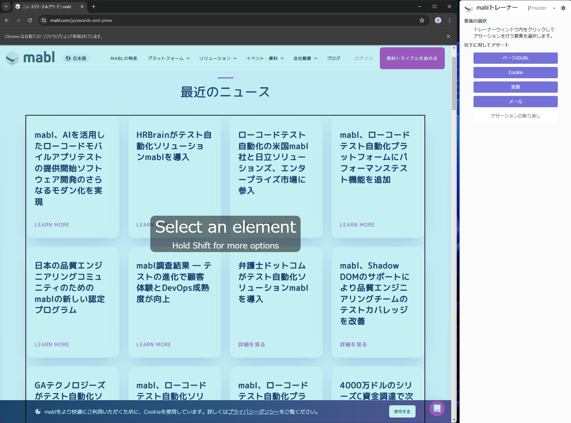571x423 pixels.
Task: Expand the ソリューション dropdown menu
Action: click(218, 58)
